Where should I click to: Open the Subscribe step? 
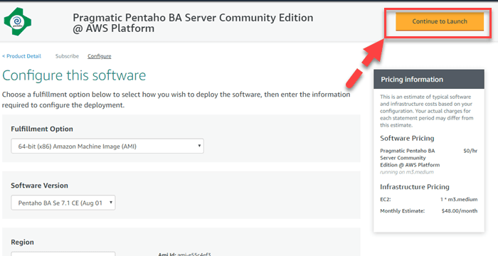(67, 56)
